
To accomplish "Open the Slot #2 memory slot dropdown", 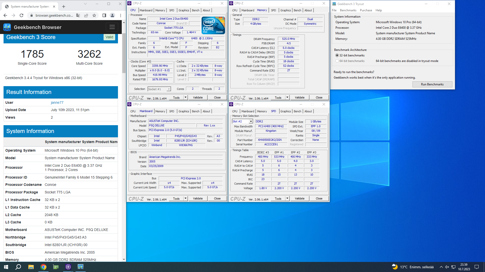I will (242, 121).
